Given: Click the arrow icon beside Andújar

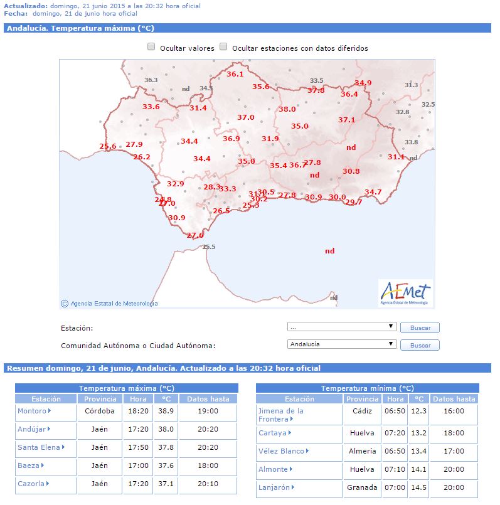Looking at the screenshot, I should pyautogui.click(x=50, y=430).
